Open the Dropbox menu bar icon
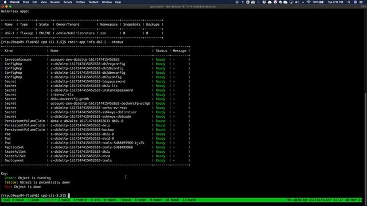 (x=264, y=2)
